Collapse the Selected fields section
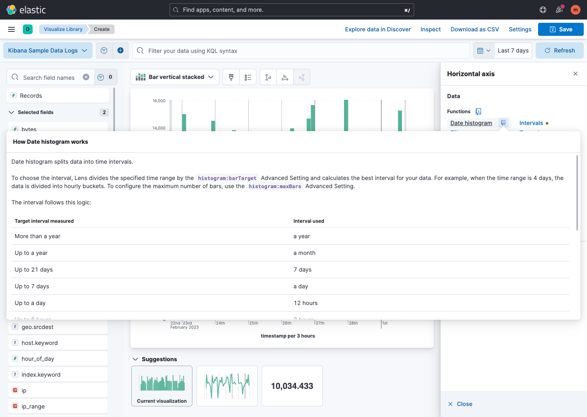Viewport: 587px width, 417px height. point(11,112)
